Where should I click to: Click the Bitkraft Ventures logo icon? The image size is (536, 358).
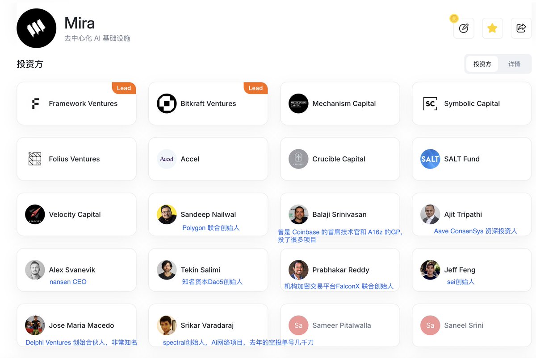tap(167, 103)
